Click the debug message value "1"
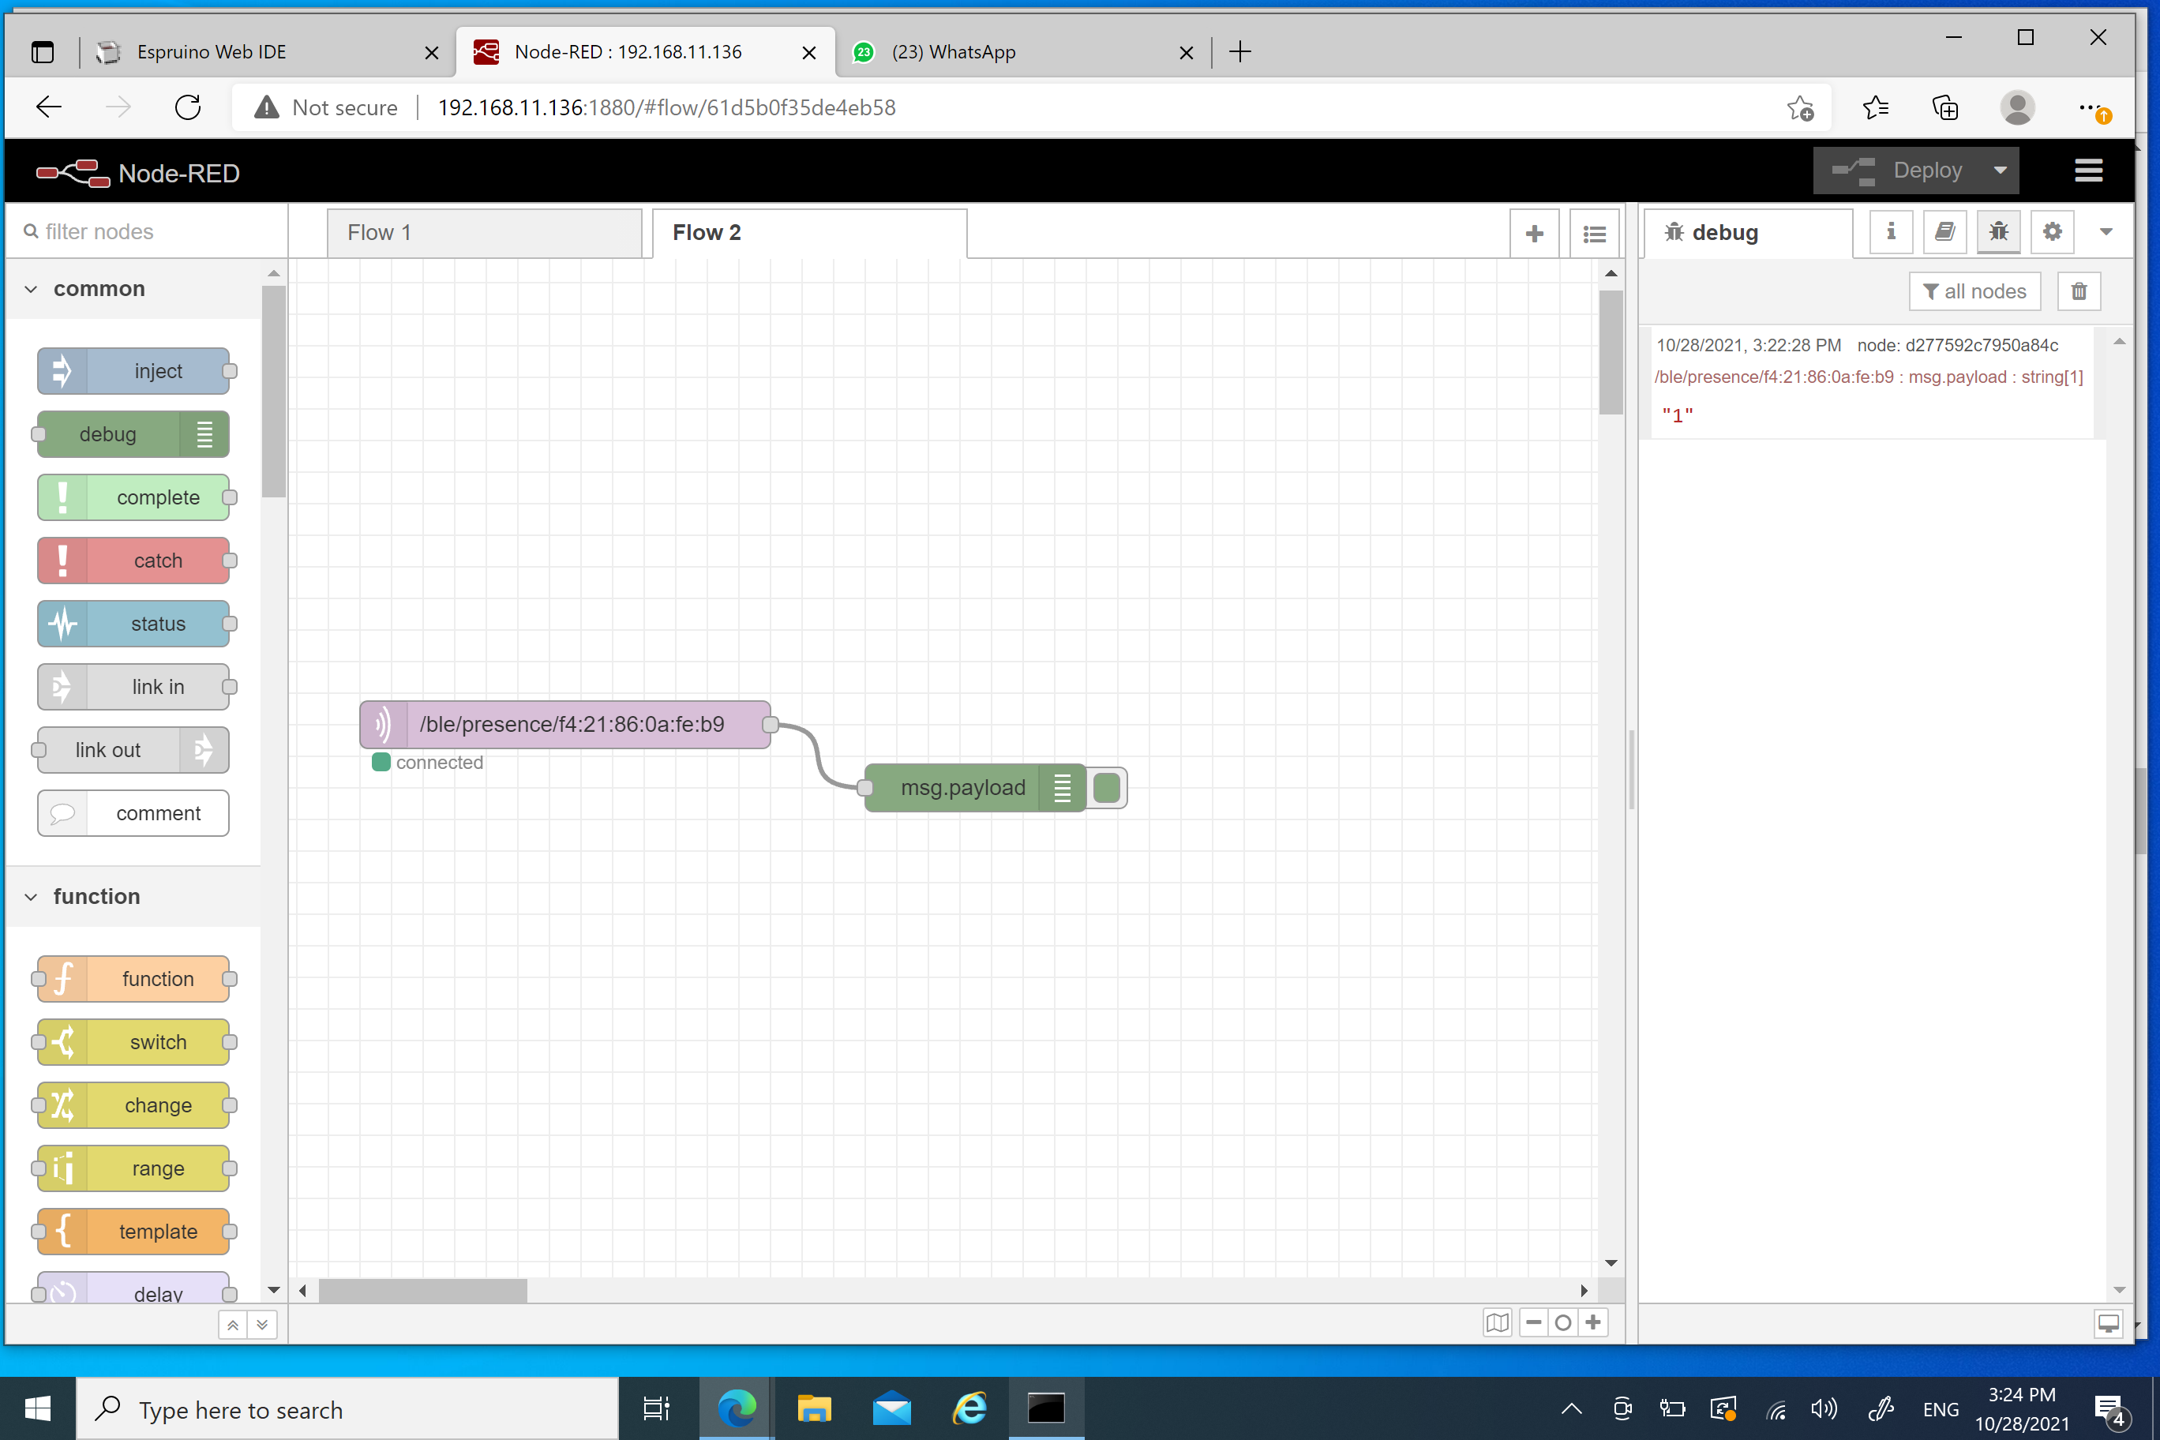 pyautogui.click(x=1677, y=415)
